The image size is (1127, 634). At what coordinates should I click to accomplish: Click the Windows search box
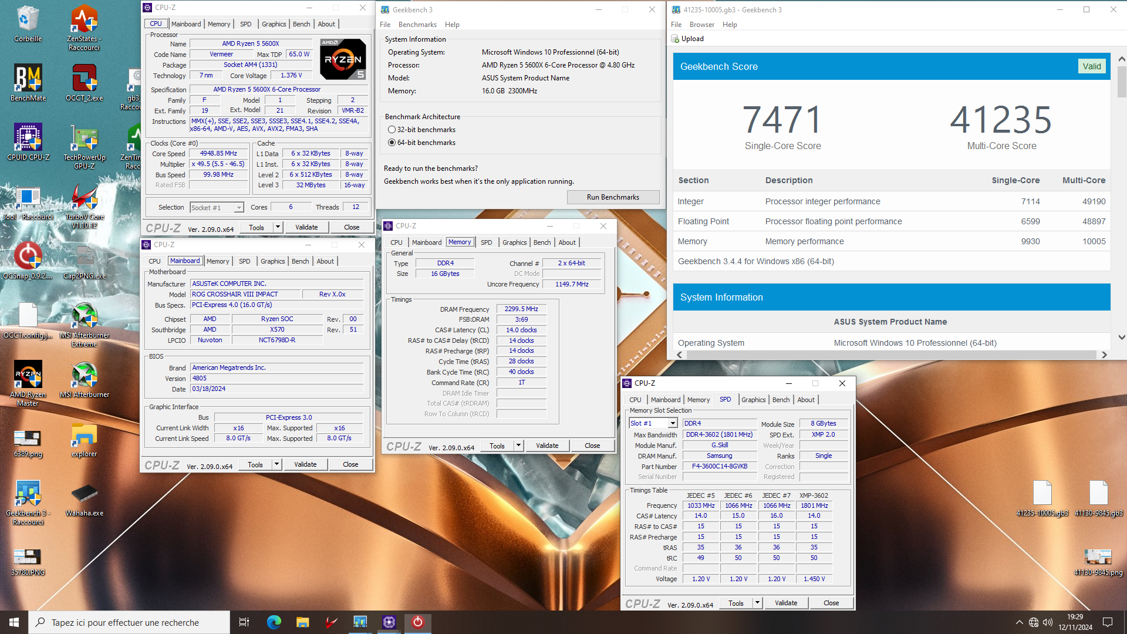129,622
